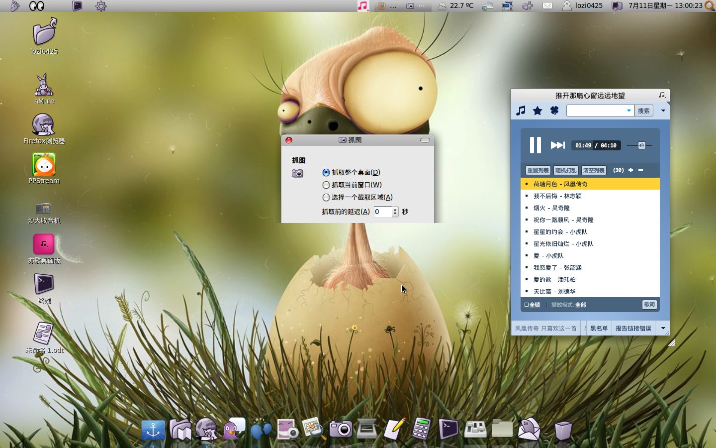This screenshot has height=448, width=716.
Task: Open the star favorites tab in player
Action: pyautogui.click(x=537, y=111)
